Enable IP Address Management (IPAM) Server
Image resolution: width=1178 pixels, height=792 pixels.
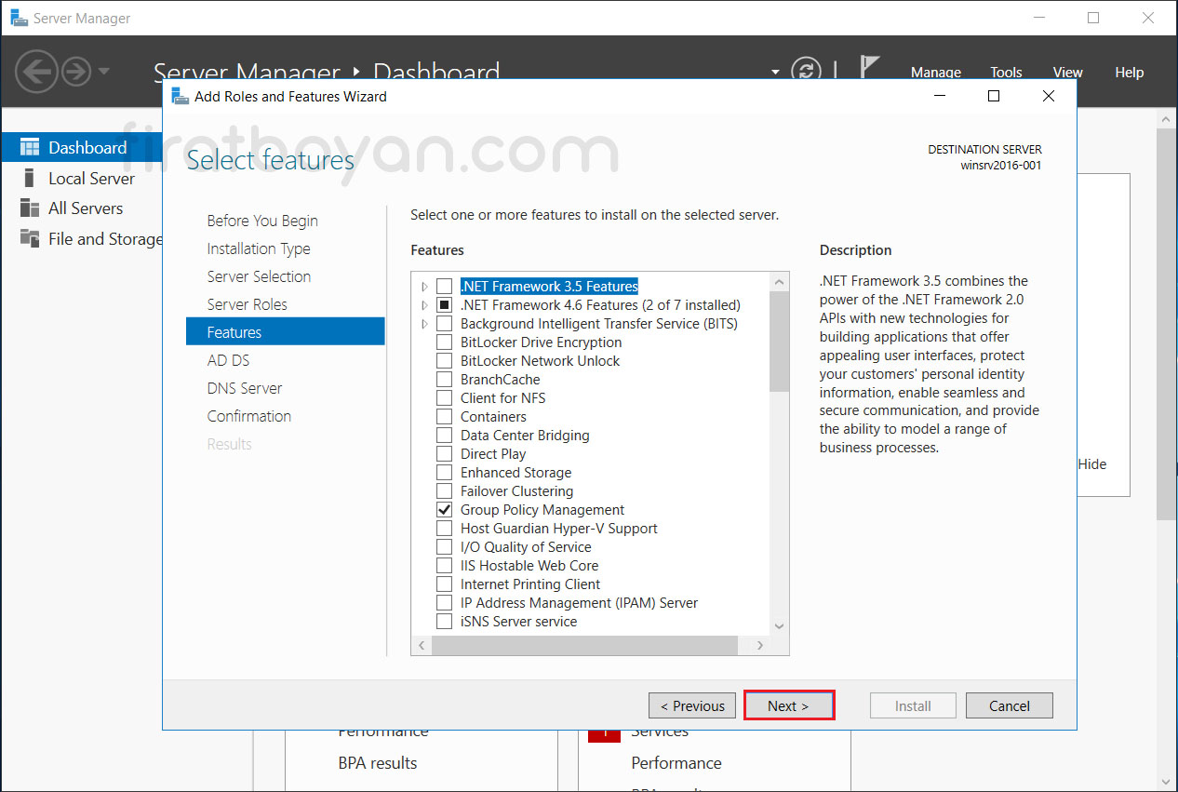445,603
